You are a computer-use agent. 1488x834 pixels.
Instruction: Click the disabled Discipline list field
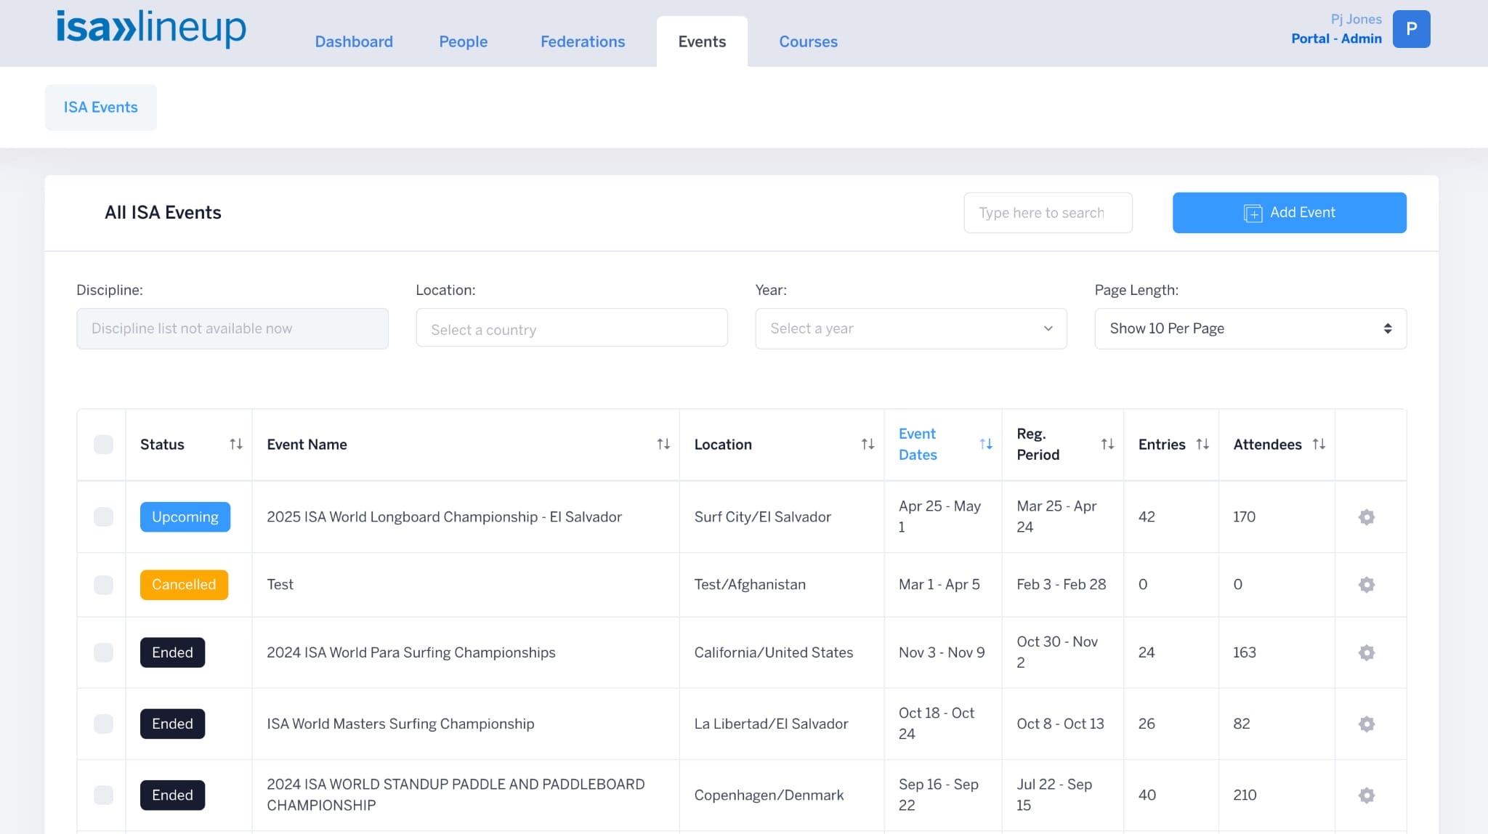pos(232,328)
